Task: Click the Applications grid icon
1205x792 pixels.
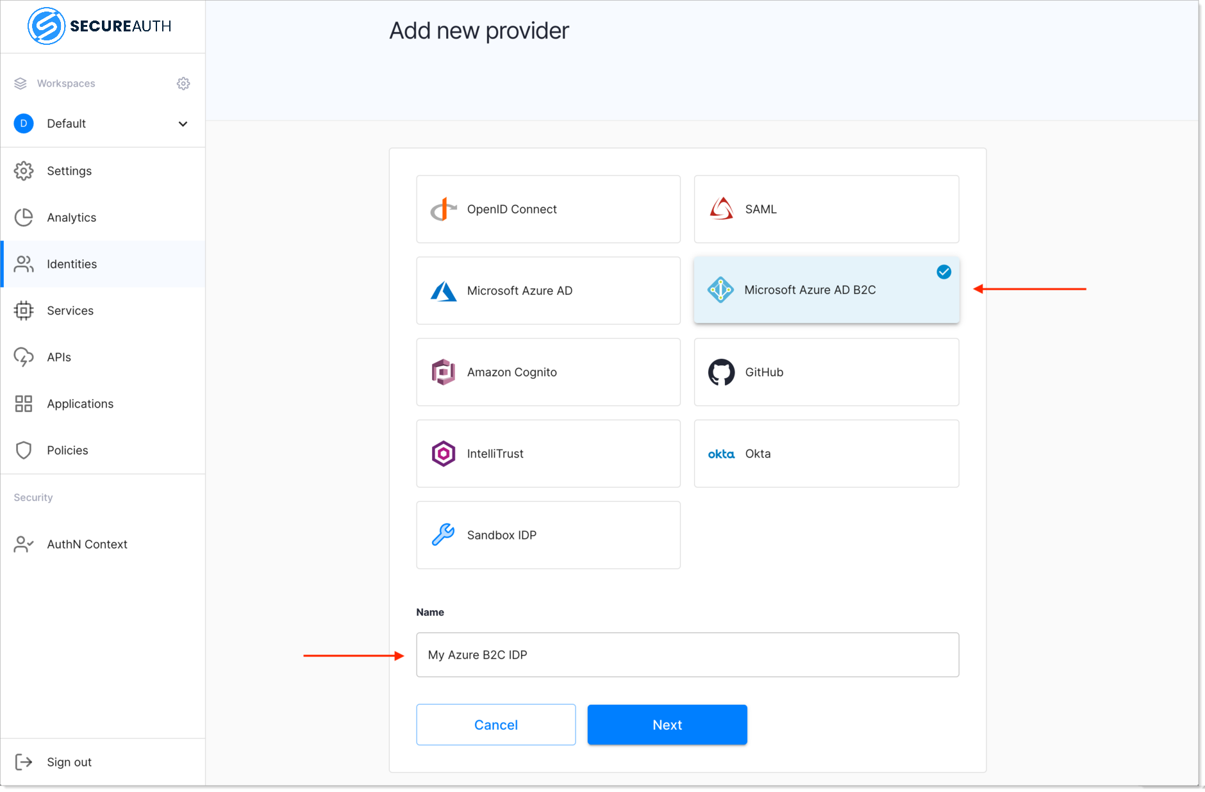Action: pyautogui.click(x=24, y=404)
